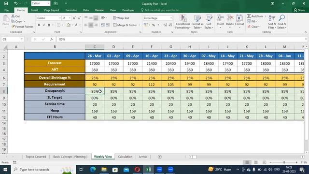Click the Copy icon in Clipboard group

(13, 21)
